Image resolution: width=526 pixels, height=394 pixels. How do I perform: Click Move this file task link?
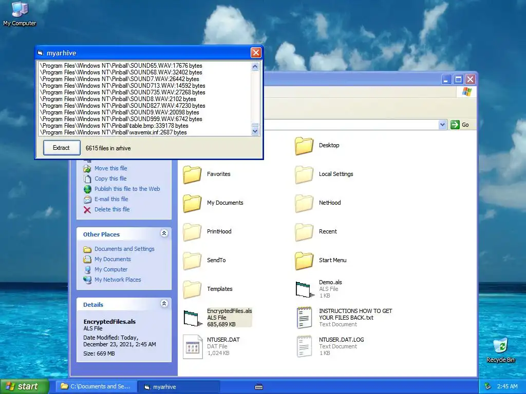pos(111,168)
